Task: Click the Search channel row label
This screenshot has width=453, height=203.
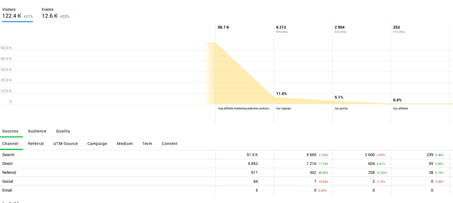Action: click(x=8, y=155)
